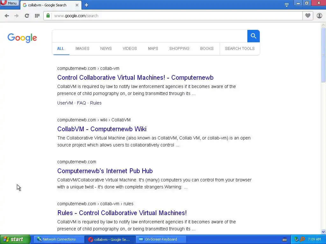Open Rules - Control Collaborative Virtual Machines! result
The height and width of the screenshot is (244, 326).
coord(122,213)
